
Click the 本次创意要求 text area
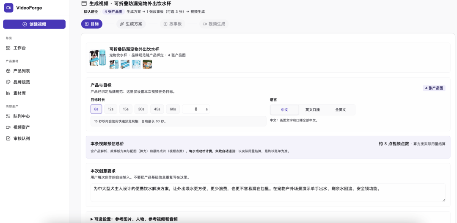[x=268, y=193]
